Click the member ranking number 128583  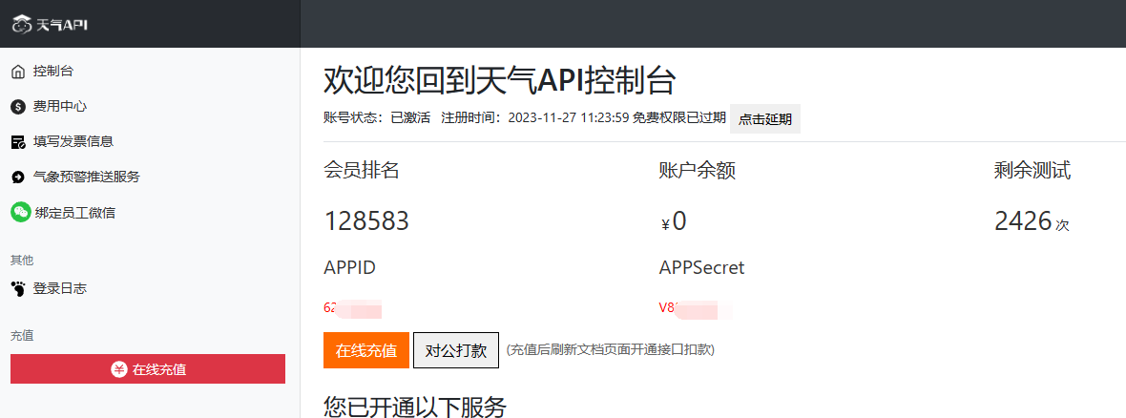[x=366, y=221]
